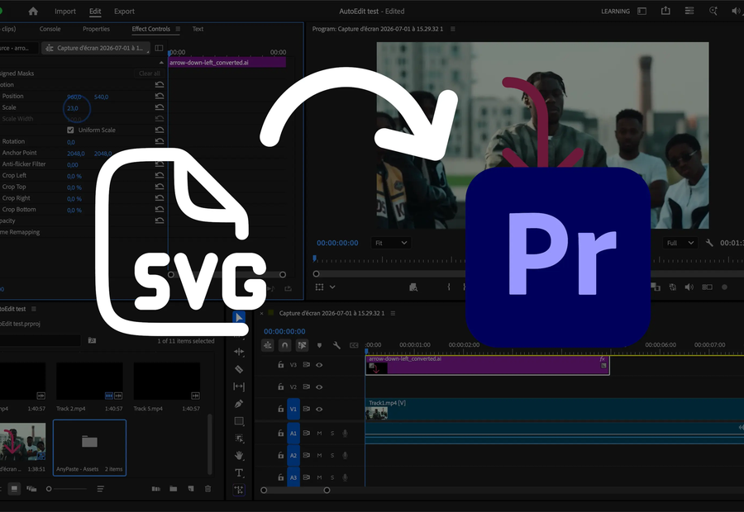Add a marker in the timeline
This screenshot has width=744, height=512.
319,345
